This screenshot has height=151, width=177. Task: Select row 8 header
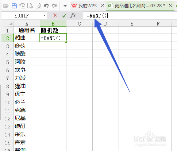(x=7, y=86)
